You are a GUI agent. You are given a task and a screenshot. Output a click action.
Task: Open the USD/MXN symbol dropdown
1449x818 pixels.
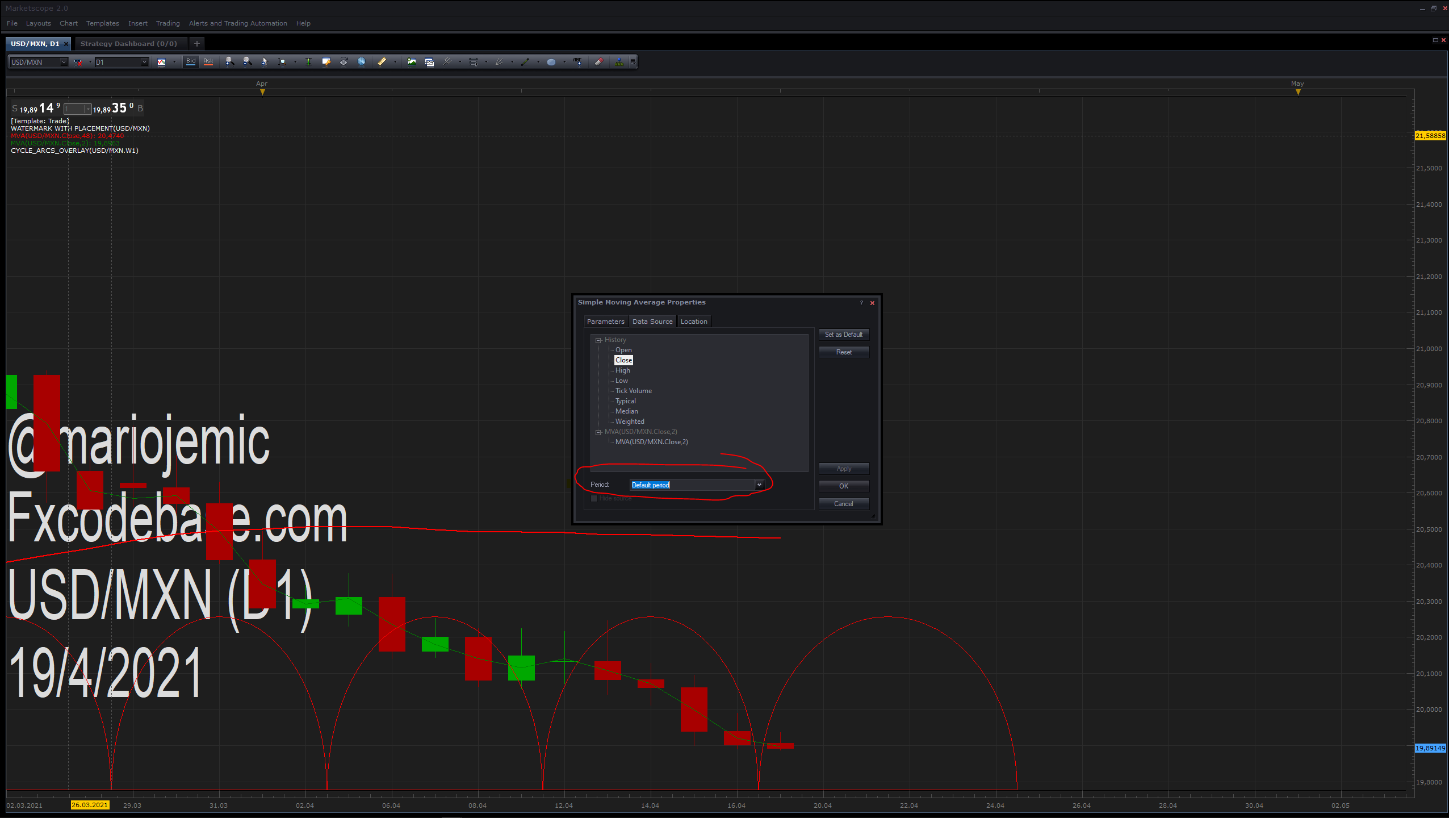(x=63, y=62)
